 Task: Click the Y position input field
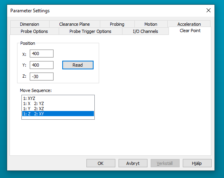[42, 65]
